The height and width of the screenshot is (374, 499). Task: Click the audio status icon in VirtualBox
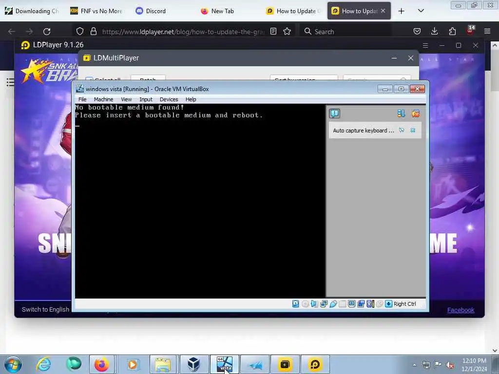[314, 304]
